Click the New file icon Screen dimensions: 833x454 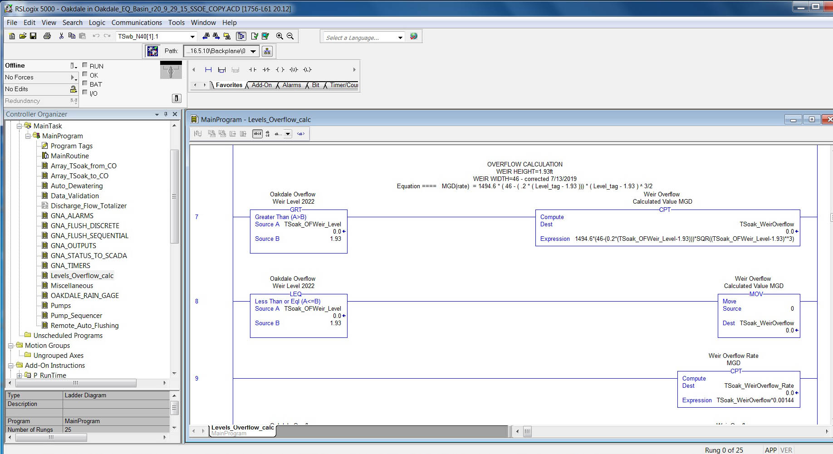pos(12,36)
